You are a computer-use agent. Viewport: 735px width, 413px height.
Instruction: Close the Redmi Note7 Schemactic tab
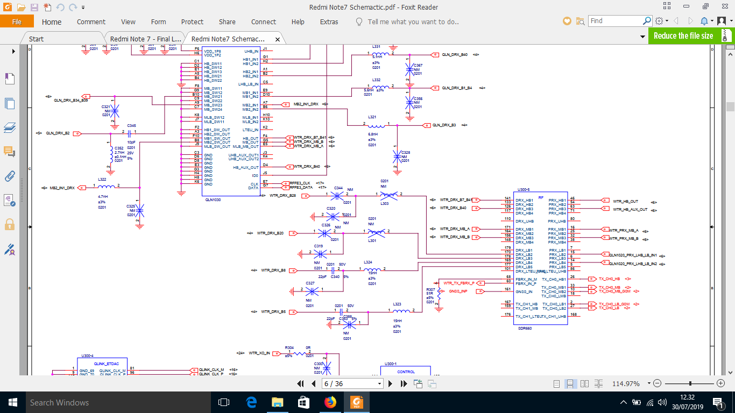[x=278, y=39]
